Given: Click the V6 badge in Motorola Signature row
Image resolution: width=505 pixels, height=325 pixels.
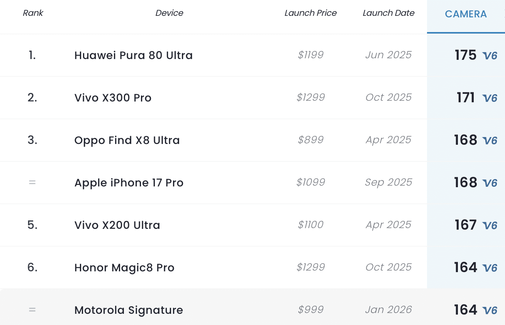Looking at the screenshot, I should (490, 311).
